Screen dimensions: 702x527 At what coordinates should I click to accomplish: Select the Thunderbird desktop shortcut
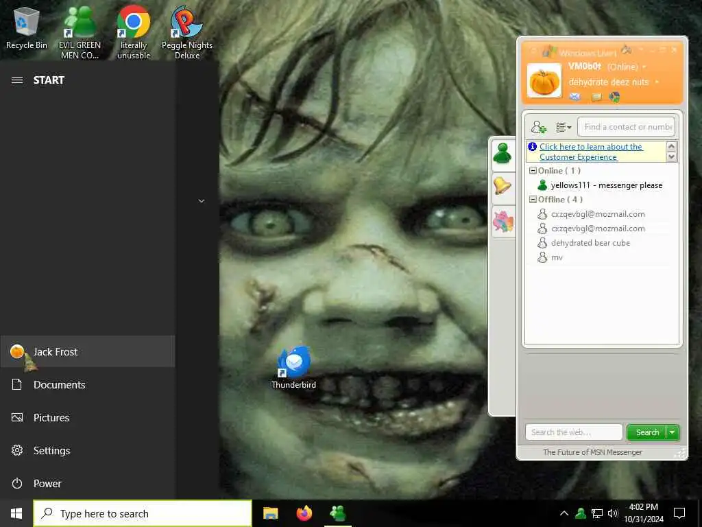click(x=293, y=368)
